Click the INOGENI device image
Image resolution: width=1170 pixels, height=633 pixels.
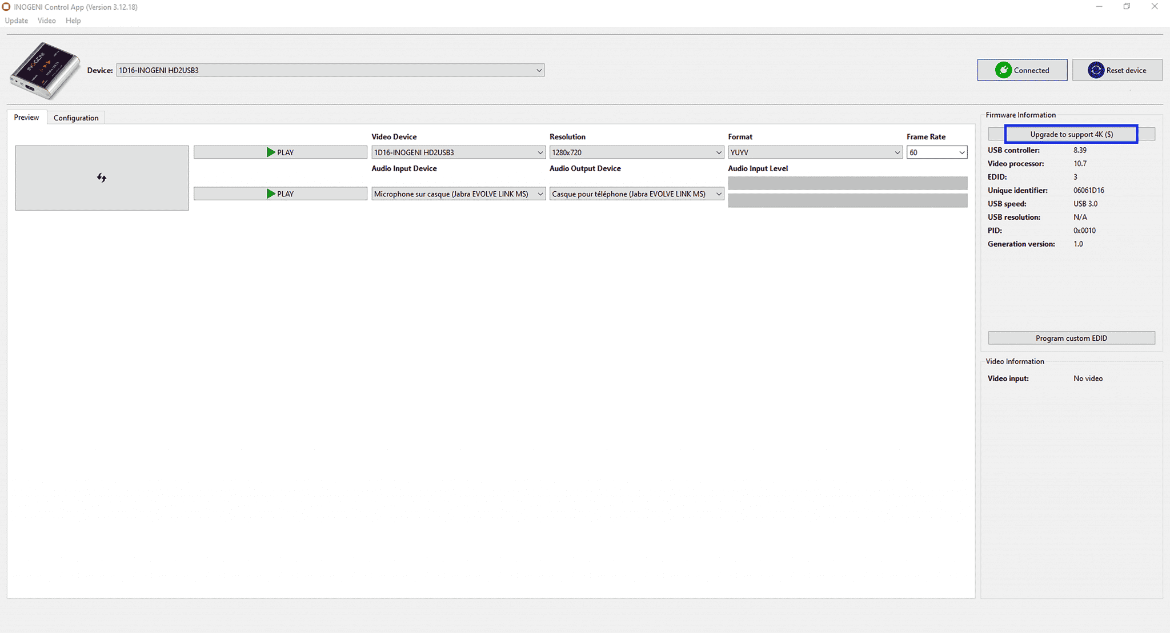(x=45, y=71)
